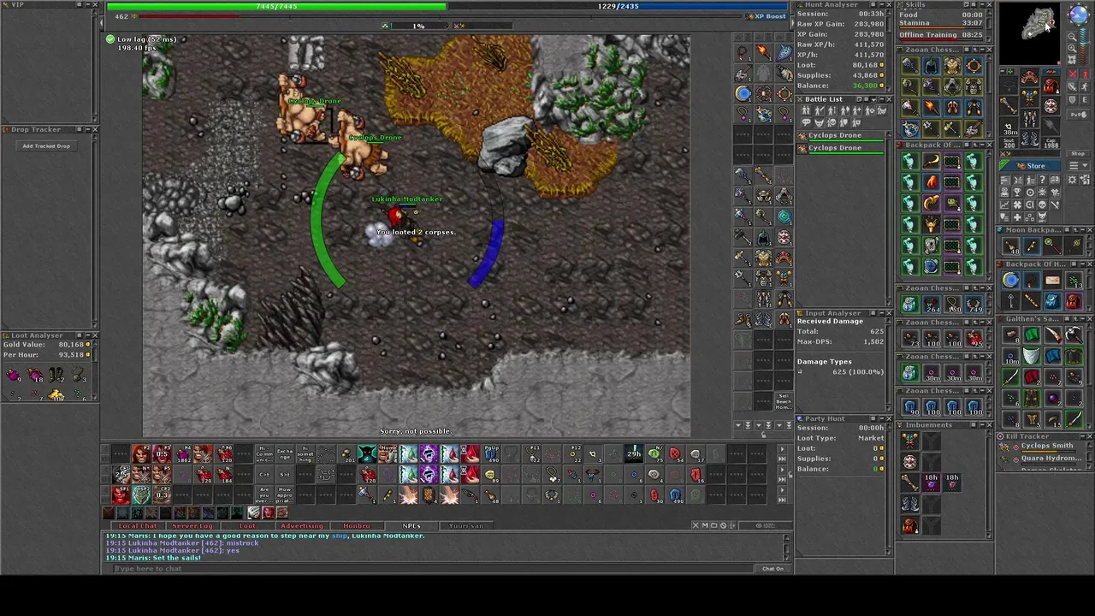Open the in-game Store
The image size is (1095, 616).
[1030, 166]
